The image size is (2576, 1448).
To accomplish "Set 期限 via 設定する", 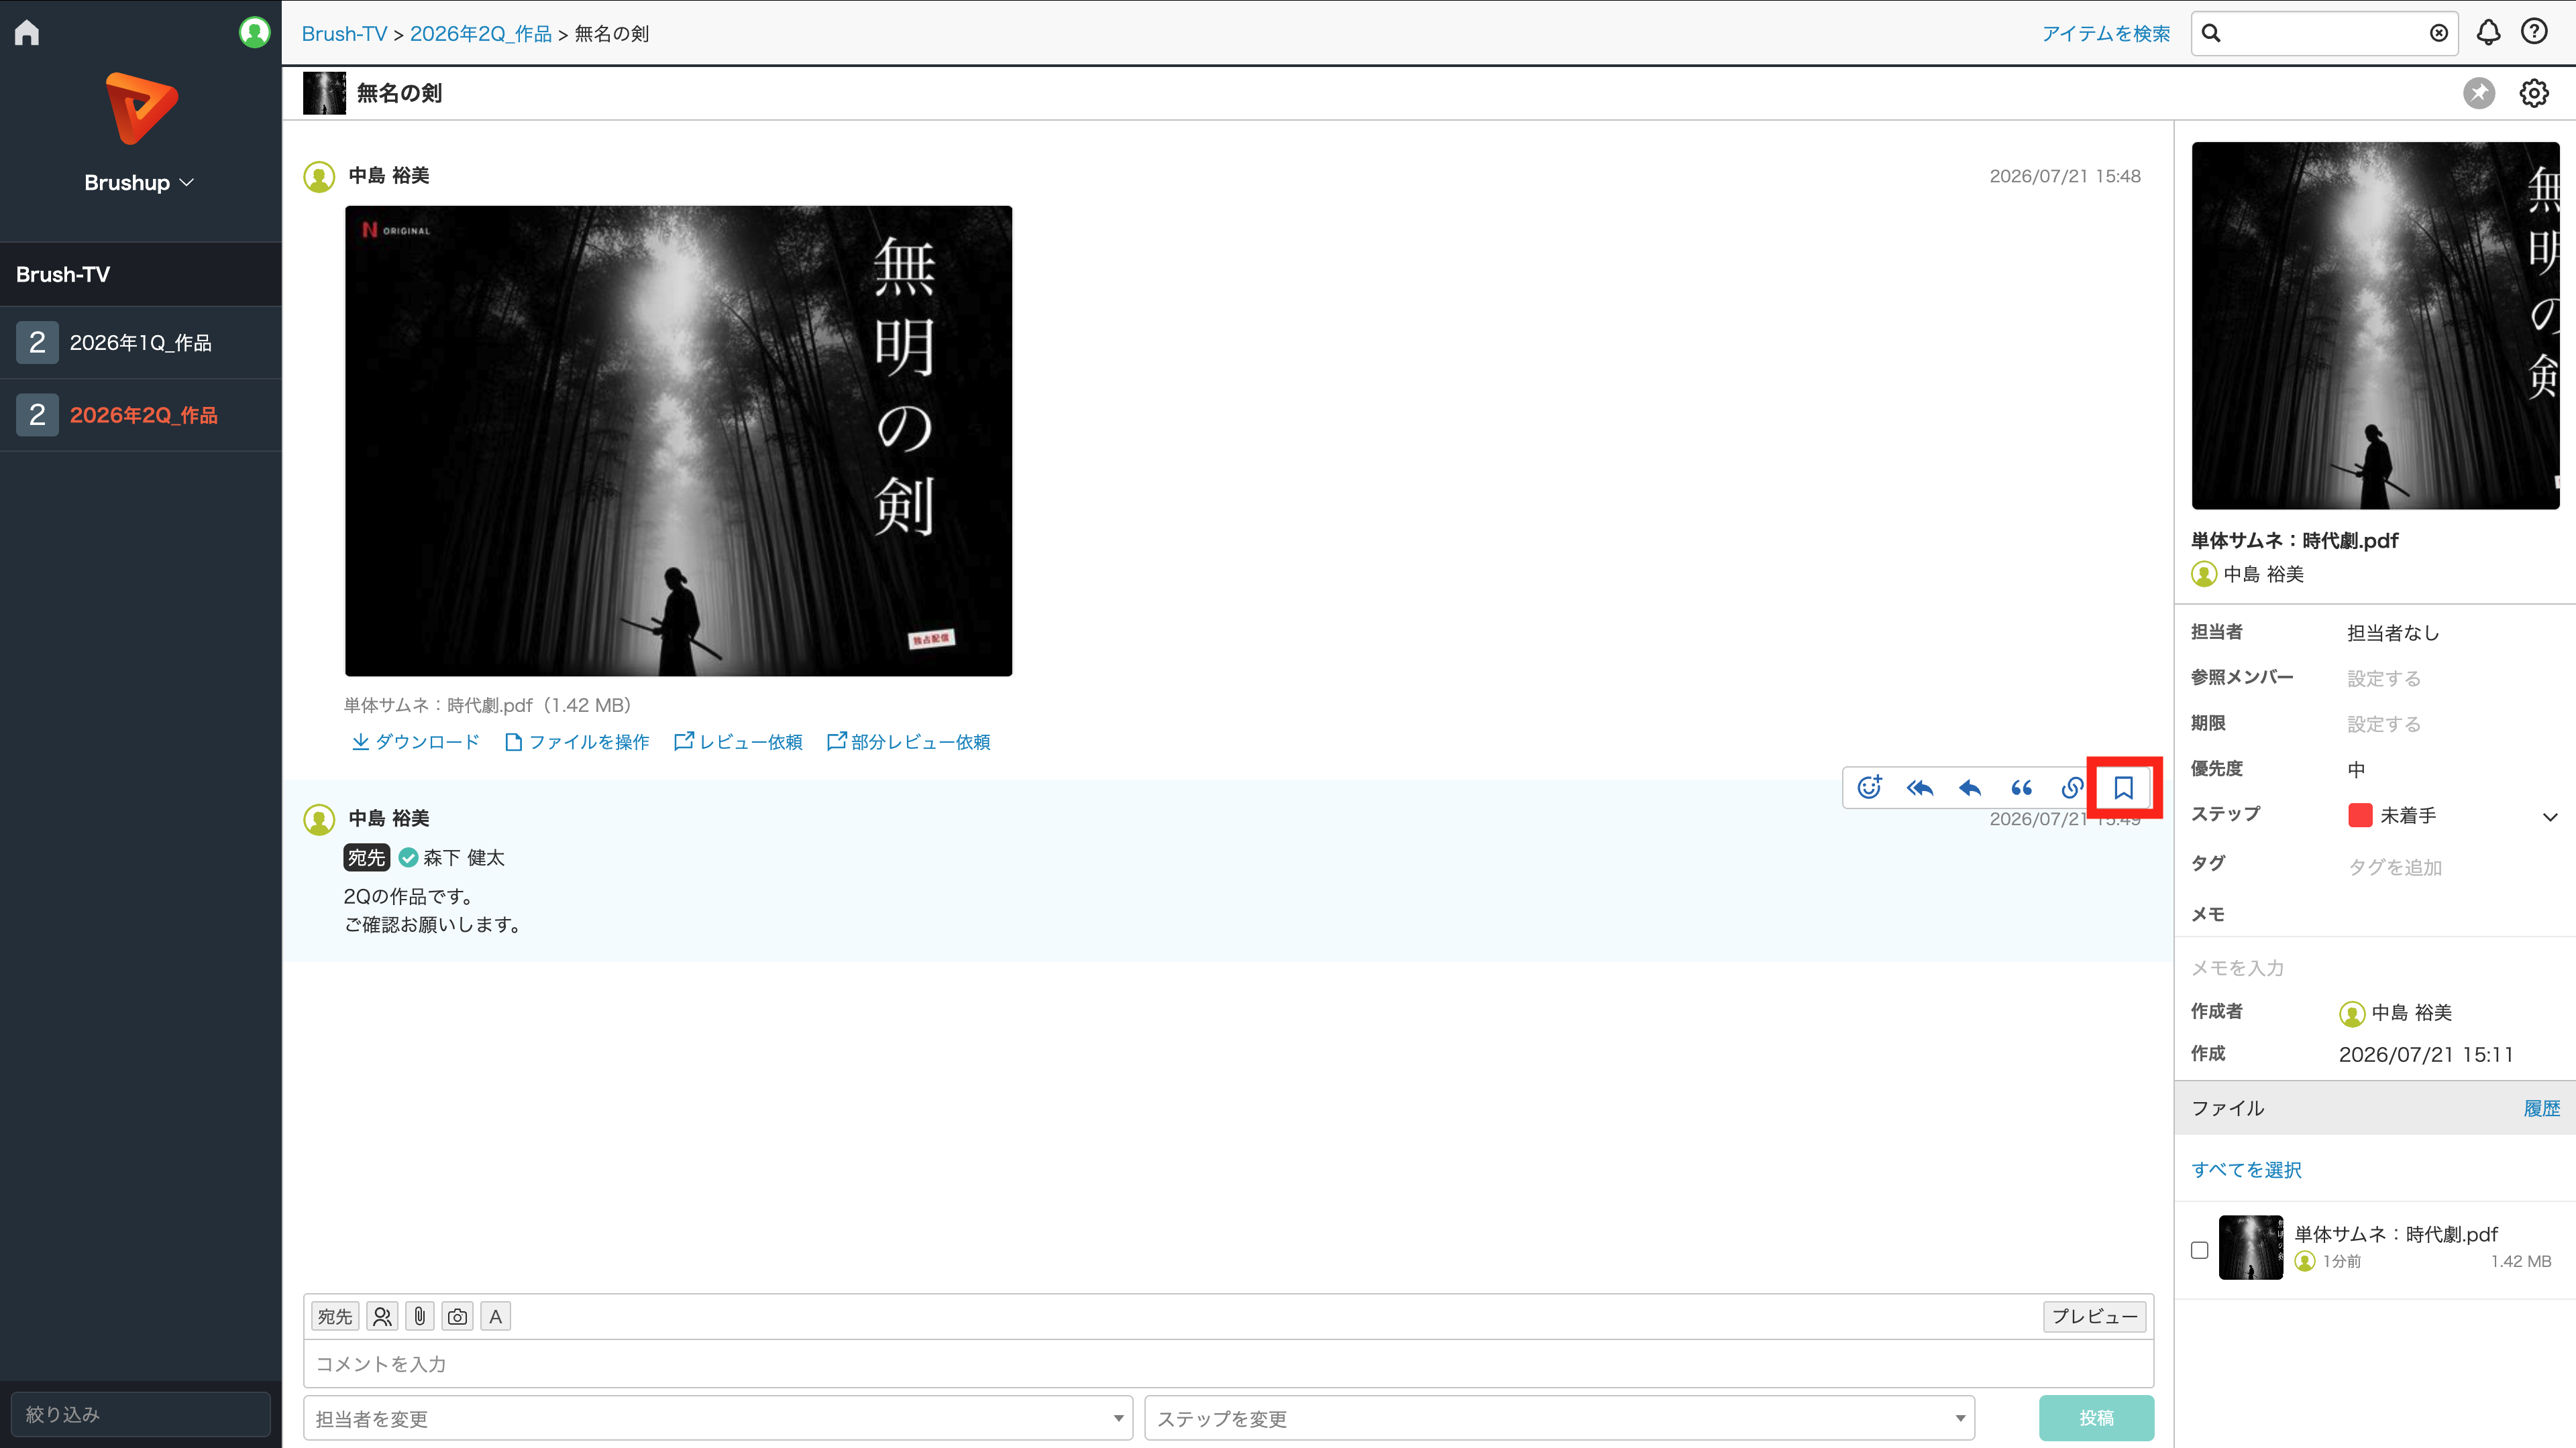I will pyautogui.click(x=2384, y=723).
